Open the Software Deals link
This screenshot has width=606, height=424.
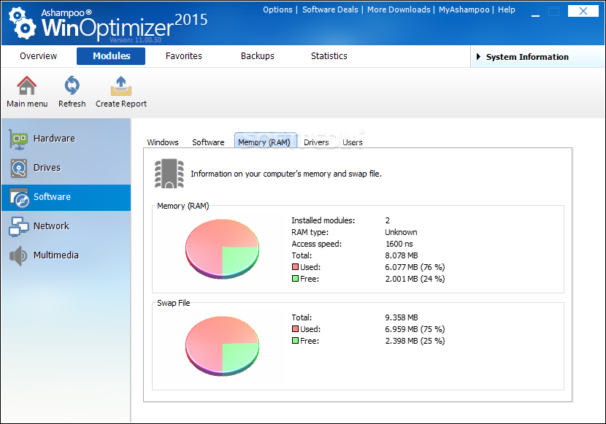[330, 9]
